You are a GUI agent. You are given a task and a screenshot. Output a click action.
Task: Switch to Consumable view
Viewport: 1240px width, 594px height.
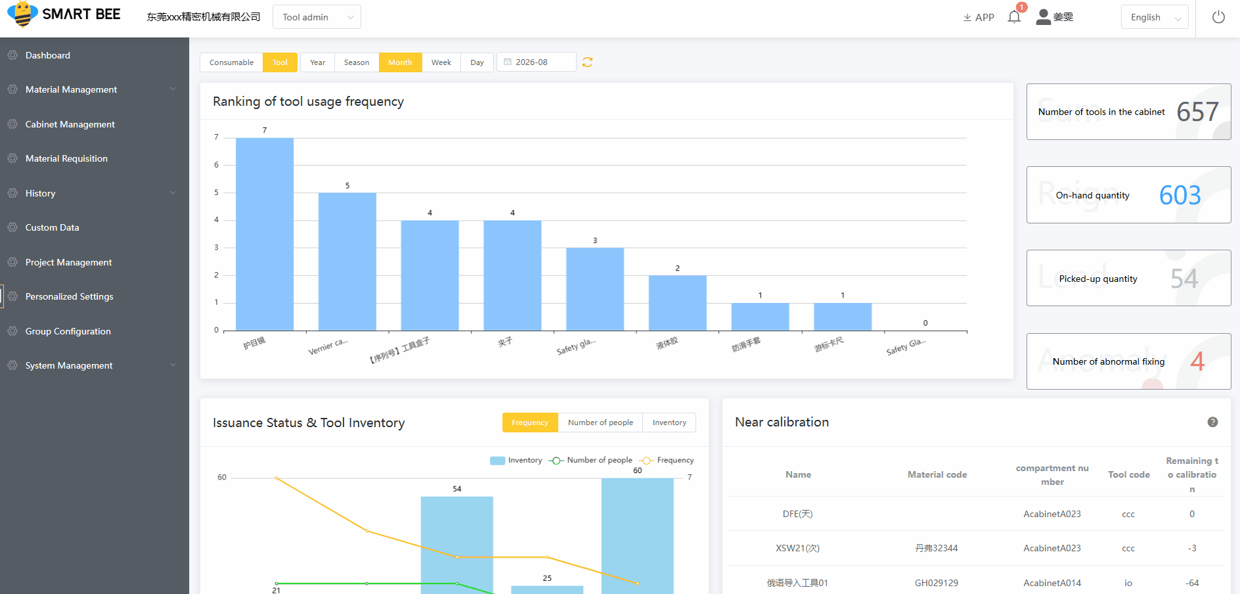pos(231,62)
